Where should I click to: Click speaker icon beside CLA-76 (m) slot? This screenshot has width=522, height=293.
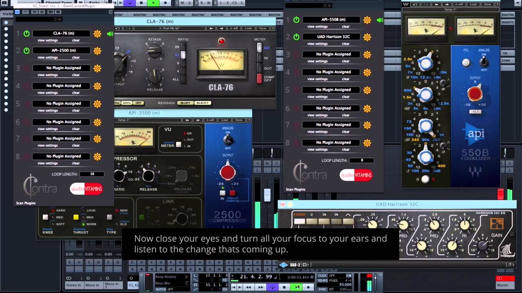coord(110,34)
